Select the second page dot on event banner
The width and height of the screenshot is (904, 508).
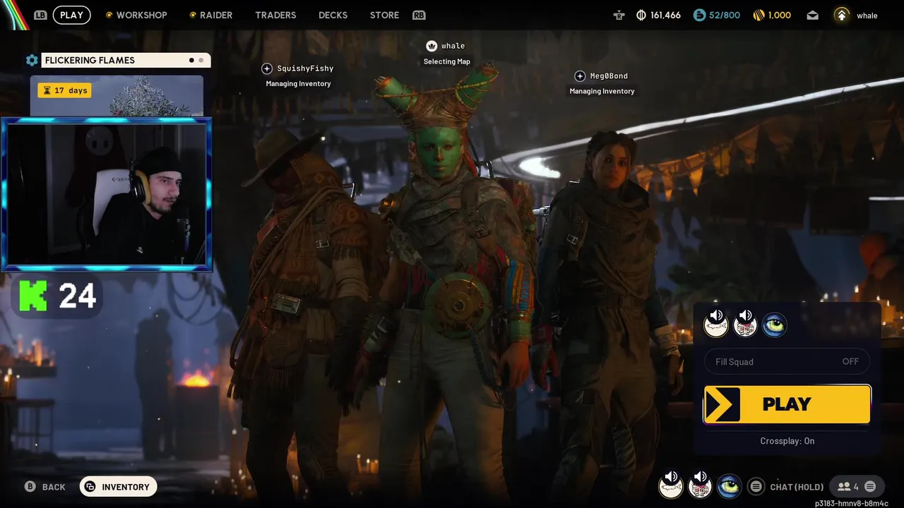tap(201, 61)
